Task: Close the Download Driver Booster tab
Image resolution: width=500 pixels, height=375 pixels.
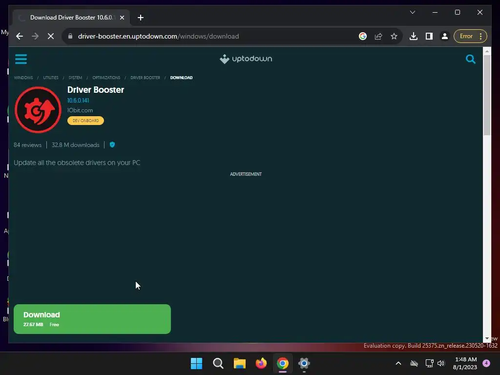Action: 122,18
